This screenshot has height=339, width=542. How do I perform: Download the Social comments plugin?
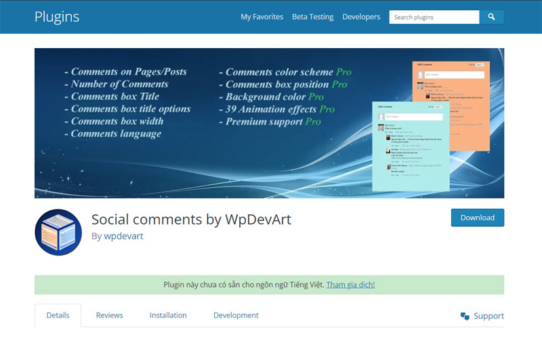(478, 218)
